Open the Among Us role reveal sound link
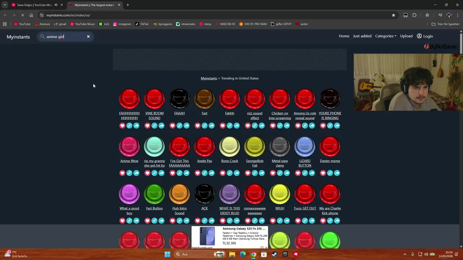 305,116
